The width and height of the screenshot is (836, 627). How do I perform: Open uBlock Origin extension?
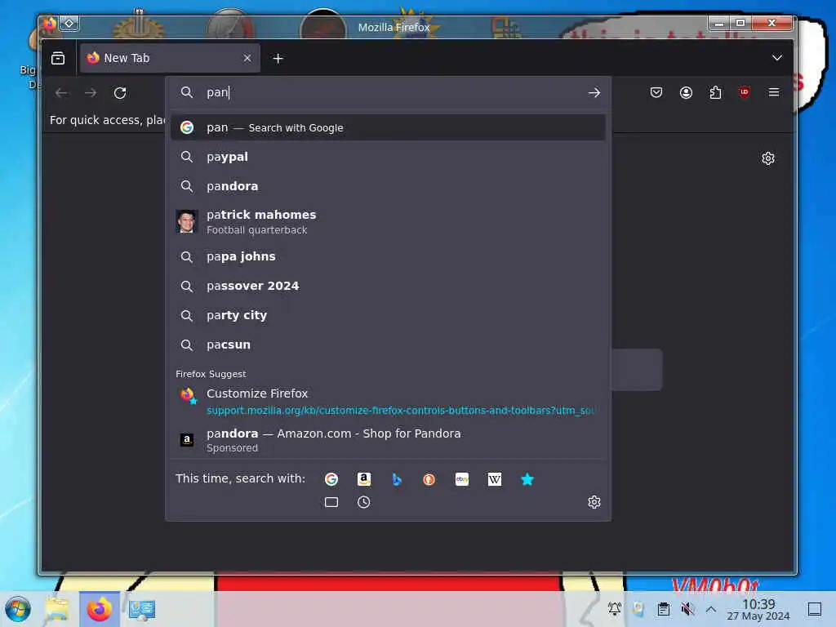point(745,92)
